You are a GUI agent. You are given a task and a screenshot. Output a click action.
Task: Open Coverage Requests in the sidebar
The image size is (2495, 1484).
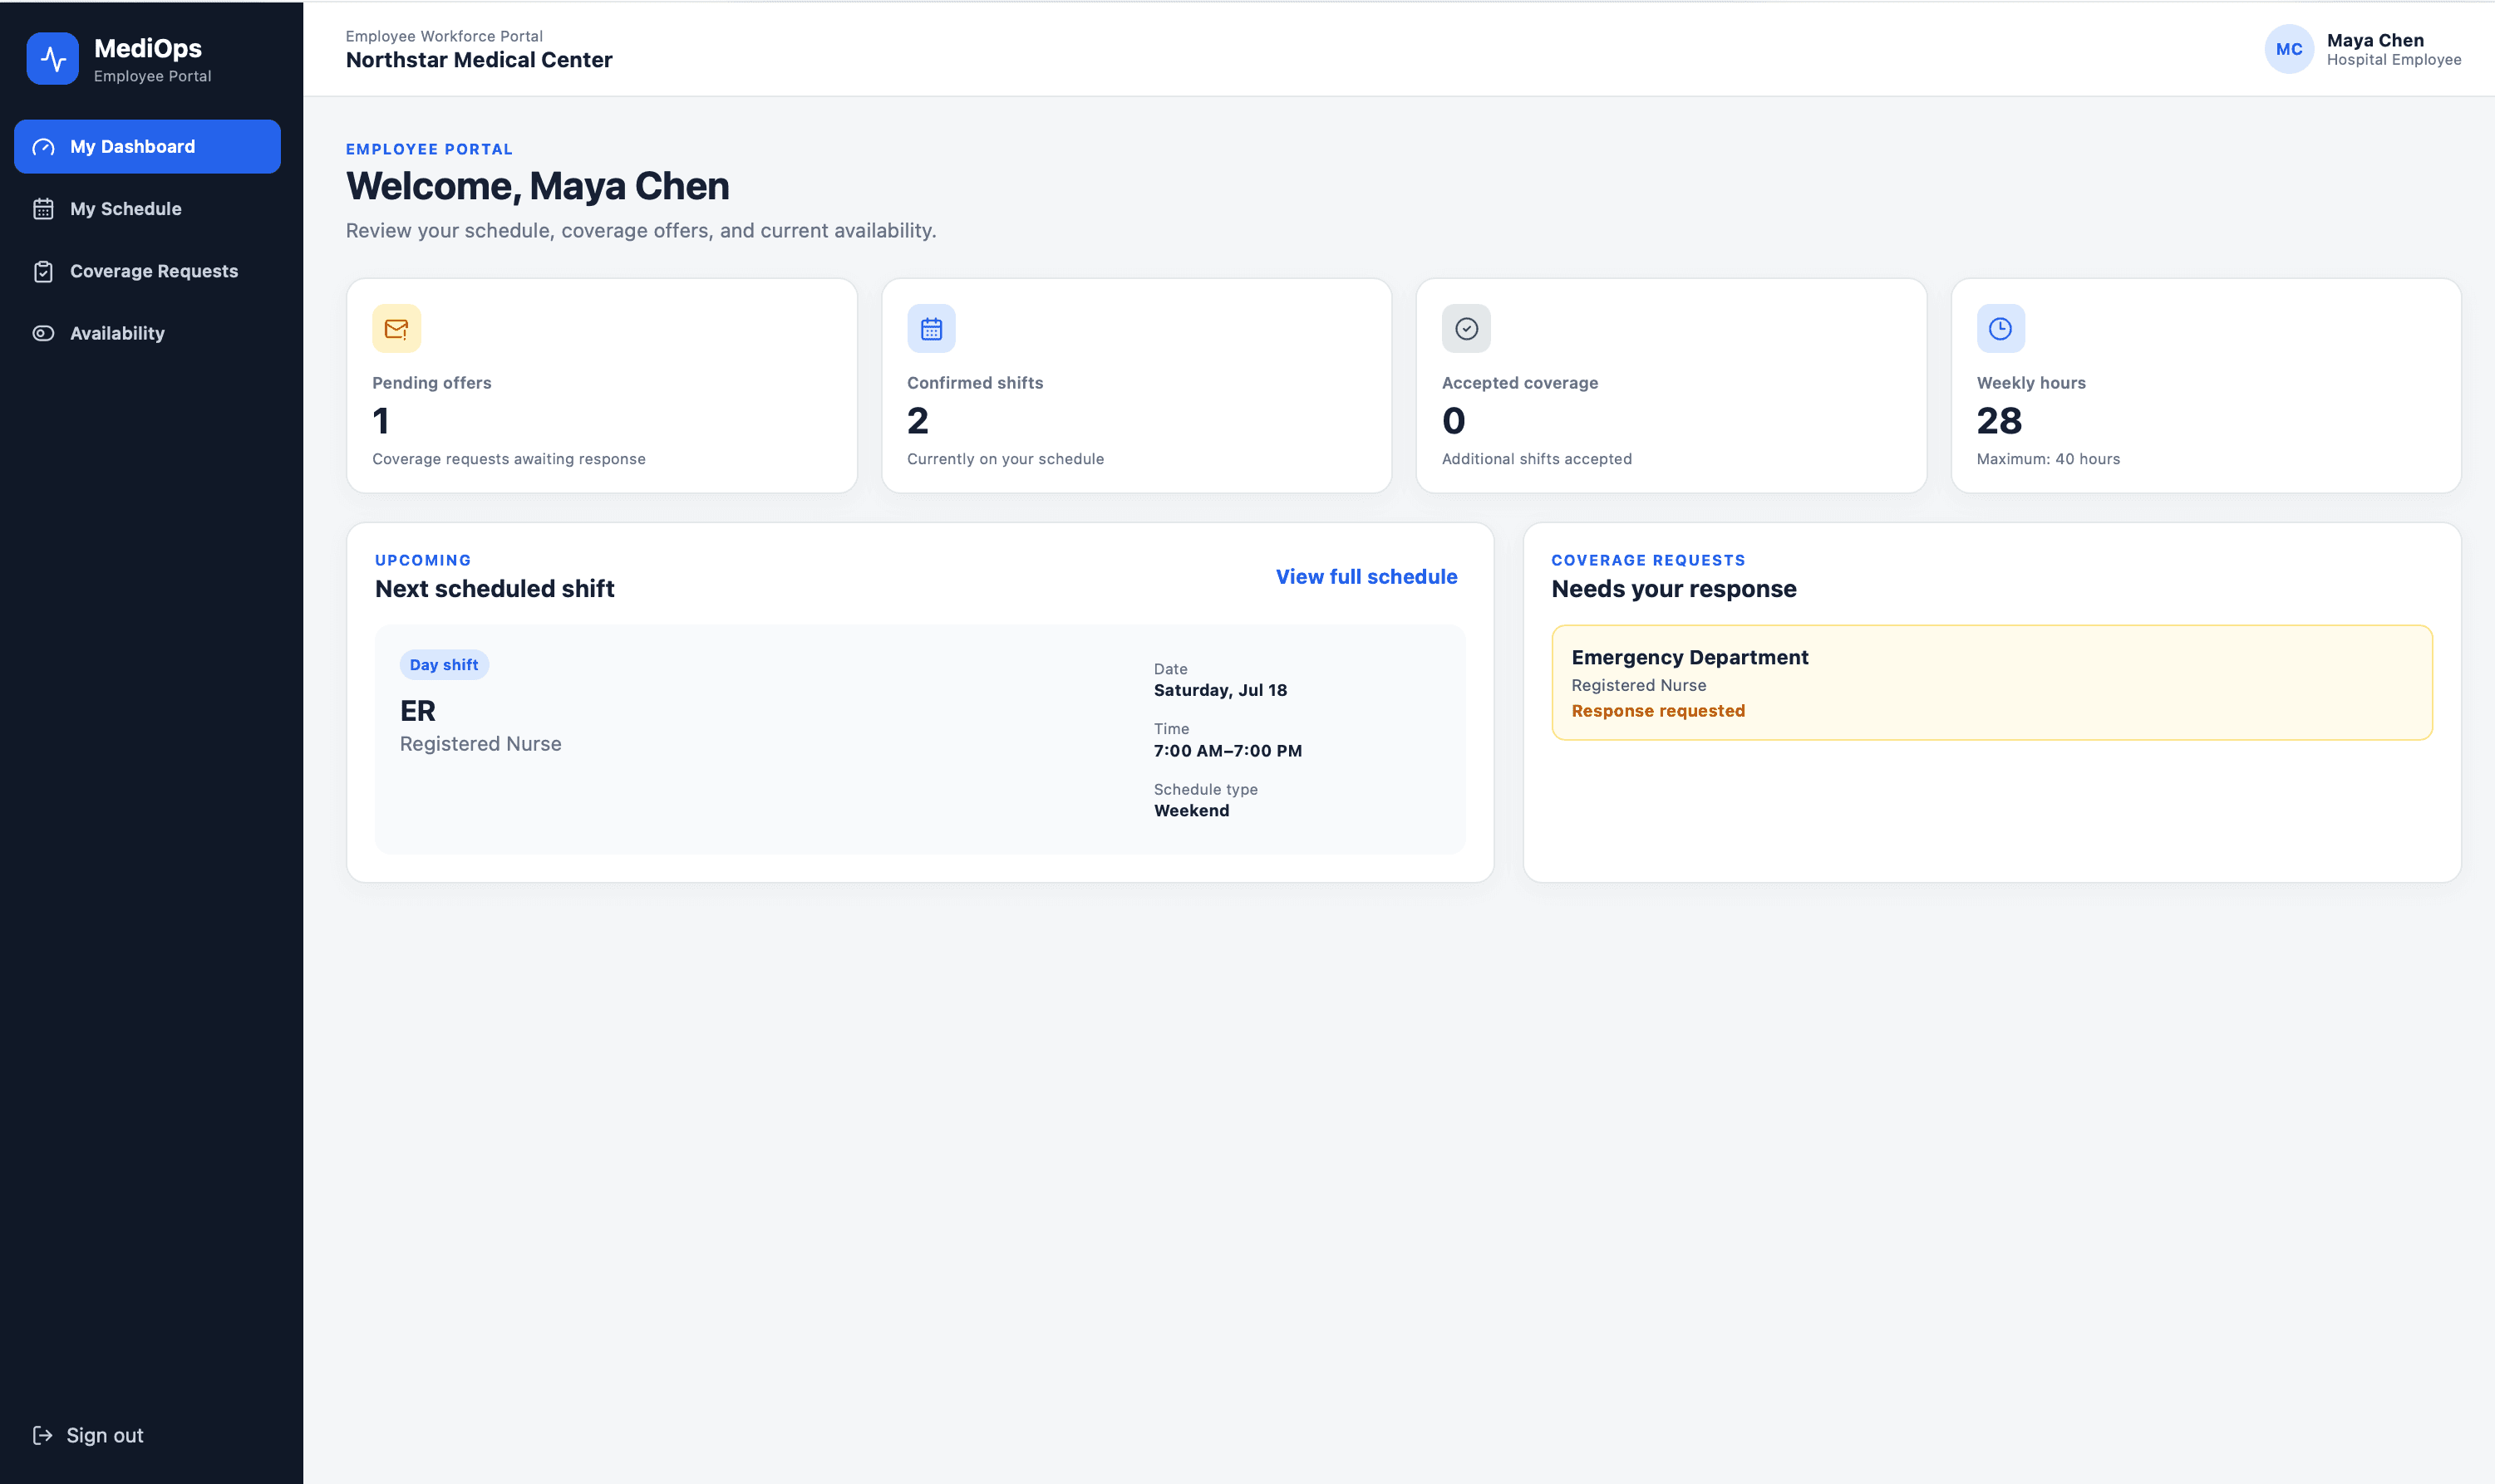tap(147, 271)
